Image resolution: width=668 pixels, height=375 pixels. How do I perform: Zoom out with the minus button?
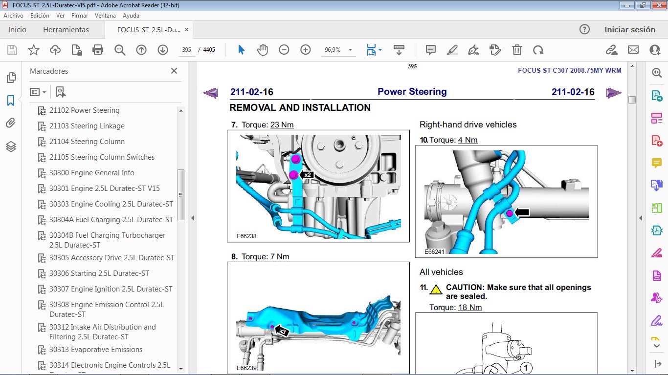(284, 50)
